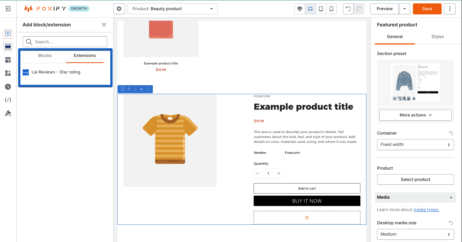This screenshot has height=242, width=462.
Task: Click the exit editor icon
Action: [x=8, y=9]
